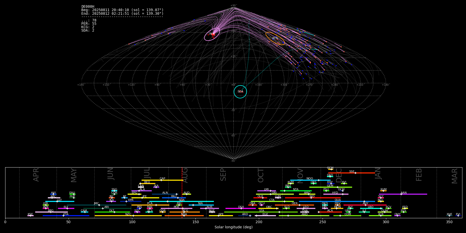Viewport: 466px width, 233px height.
Task: Click the PER radiant ellipse on sky map
Action: tap(212, 34)
